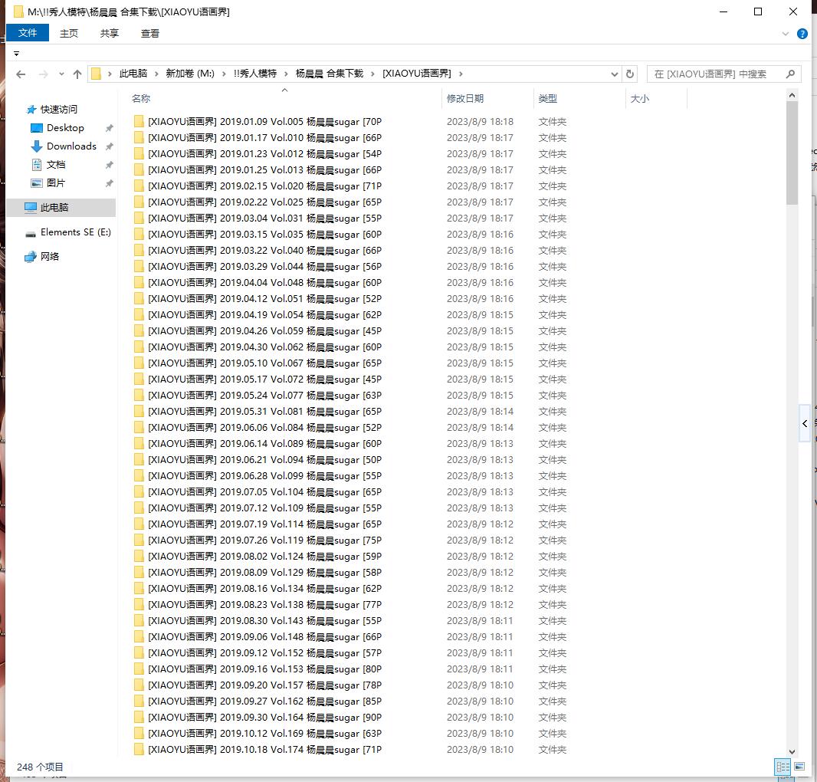Open the address bar history dropdown
Viewport: 817px width, 782px height.
click(615, 74)
